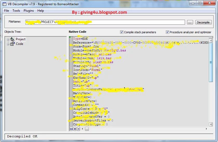The height and width of the screenshot is (142, 218).
Task: Click horizontal scrollbar left arrow
Action: [x=82, y=129]
